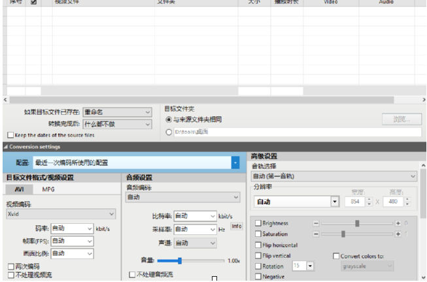Open grayscale color conversion dropdown
The image size is (427, 282).
[367, 266]
